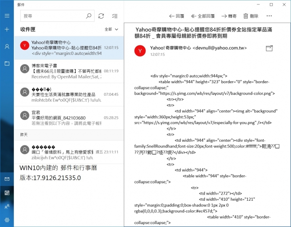Choose 全部回覆 reply all
This screenshot has width=291, height=227.
pos(203,16)
